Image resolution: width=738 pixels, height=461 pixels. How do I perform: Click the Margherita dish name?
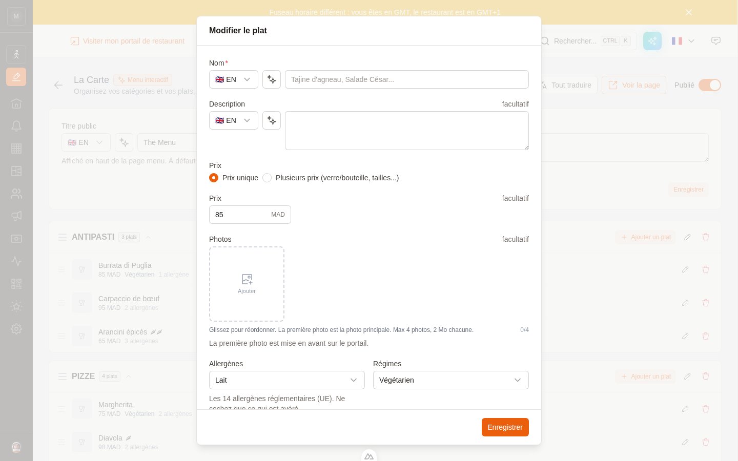point(115,405)
